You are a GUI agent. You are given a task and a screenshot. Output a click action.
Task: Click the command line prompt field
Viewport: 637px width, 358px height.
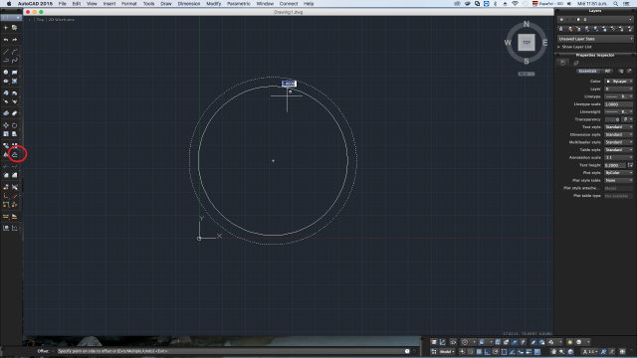(x=230, y=351)
